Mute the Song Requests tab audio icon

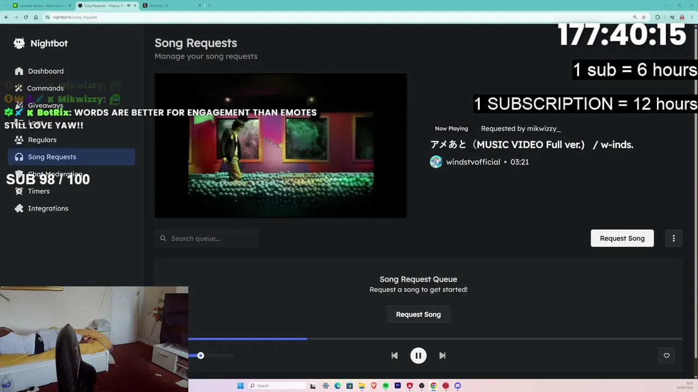[129, 5]
